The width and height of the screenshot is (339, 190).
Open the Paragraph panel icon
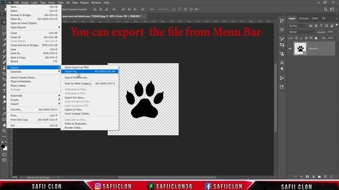282,69
